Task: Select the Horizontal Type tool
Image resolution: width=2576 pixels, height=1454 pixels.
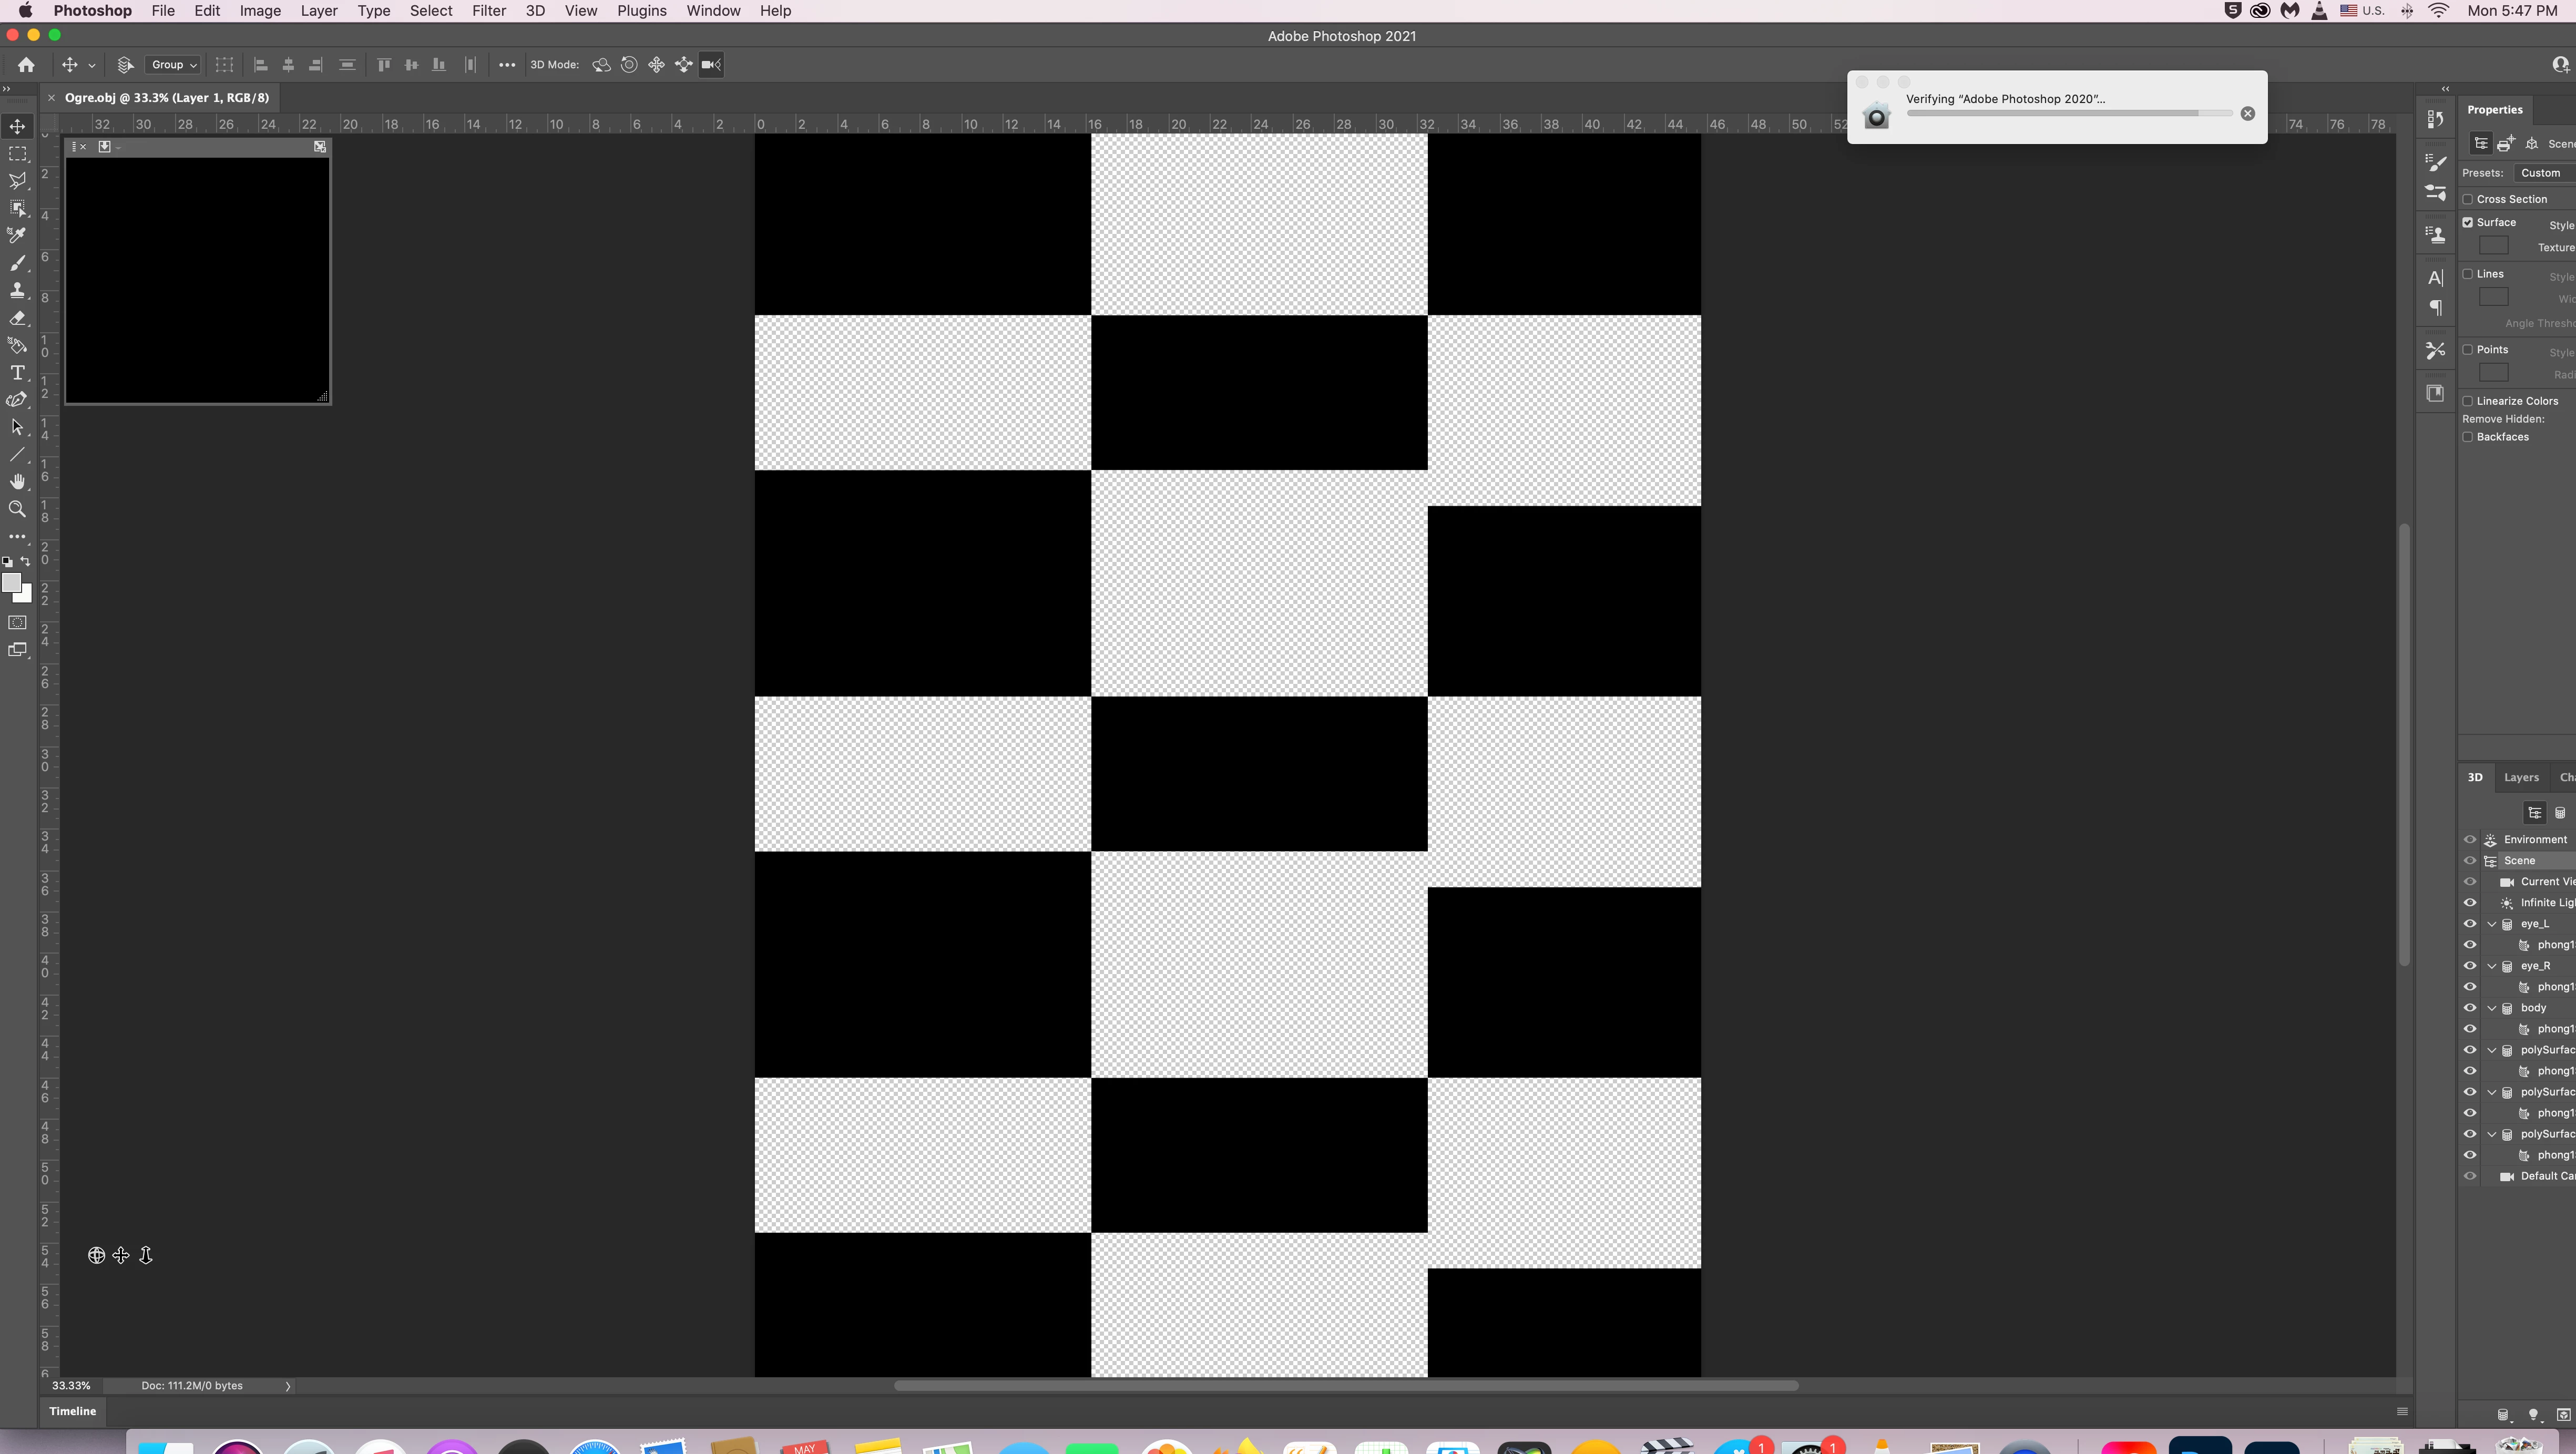Action: [x=18, y=373]
